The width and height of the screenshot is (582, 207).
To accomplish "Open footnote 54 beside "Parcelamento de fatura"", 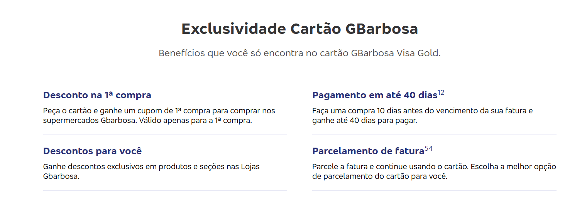I will click(428, 149).
